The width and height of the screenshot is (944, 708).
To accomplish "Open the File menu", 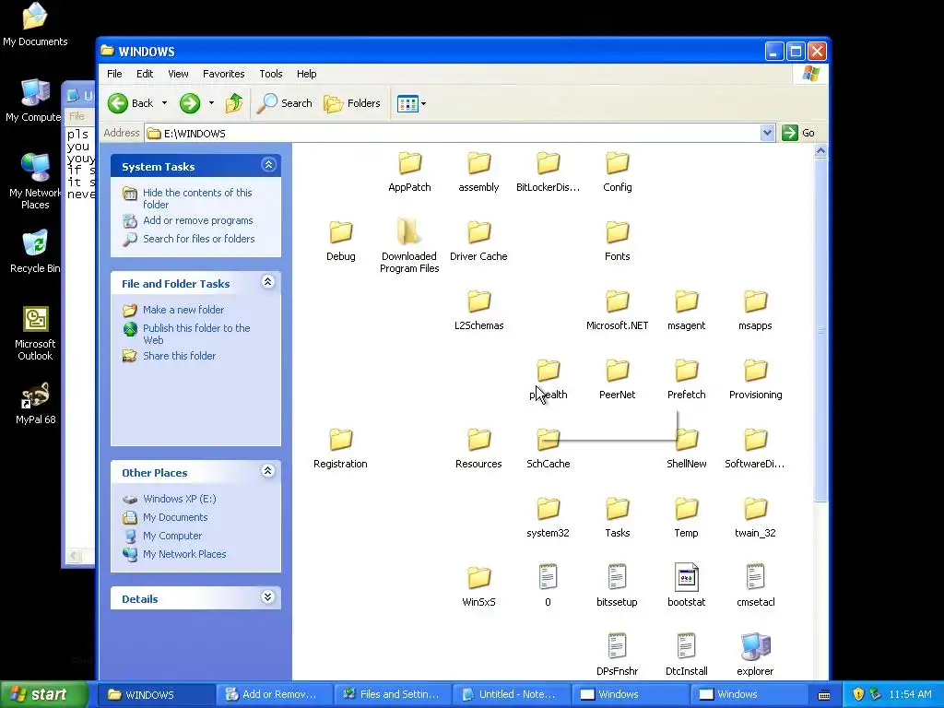I will pos(114,74).
